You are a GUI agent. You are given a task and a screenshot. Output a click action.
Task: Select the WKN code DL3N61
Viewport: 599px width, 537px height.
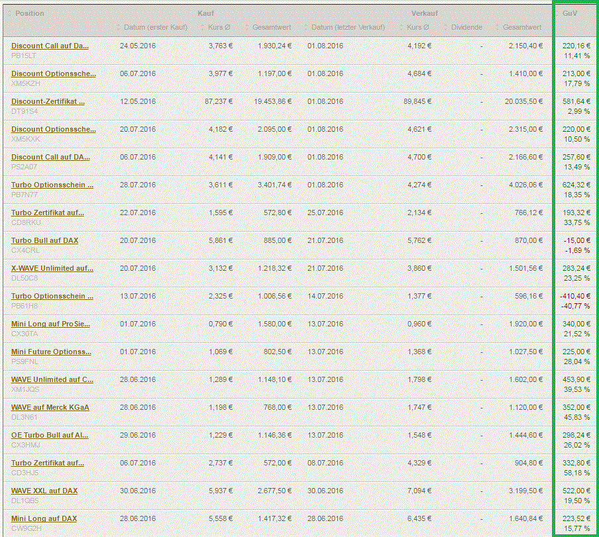25,418
